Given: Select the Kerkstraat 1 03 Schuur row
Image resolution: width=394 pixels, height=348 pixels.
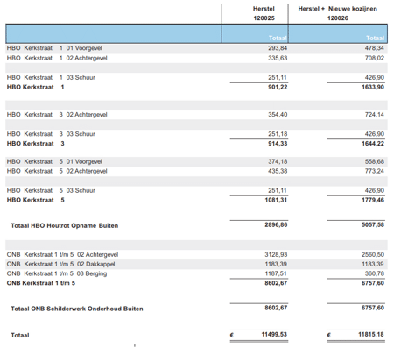Looking at the screenshot, I should pyautogui.click(x=196, y=77).
